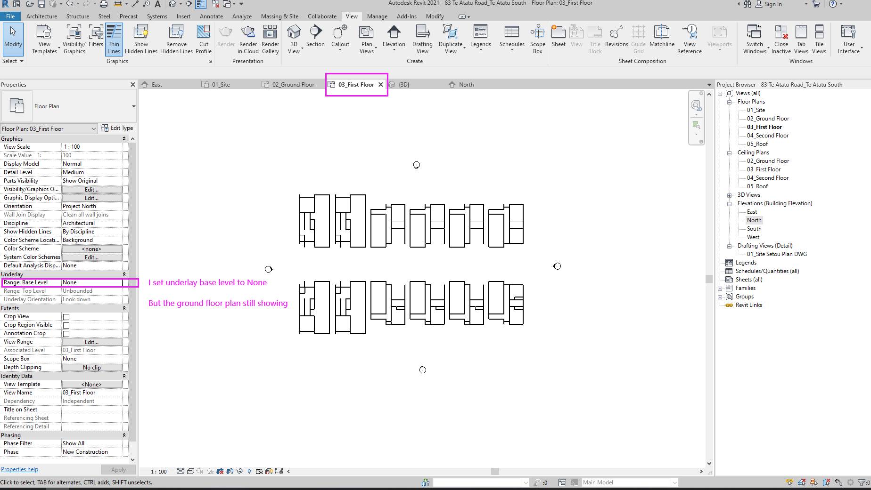Click the 1:100 scale control
The height and width of the screenshot is (490, 871).
158,471
